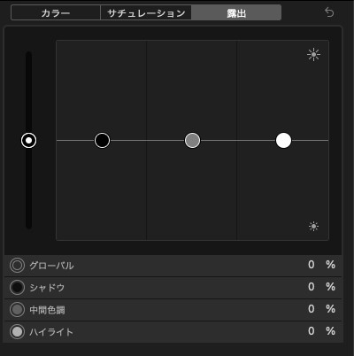Viewport: 354px width, 356px height.
Task: Click the シャドウ black circle icon
Action: pos(17,288)
